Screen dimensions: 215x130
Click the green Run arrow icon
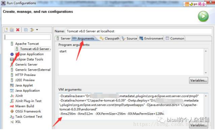point(203,16)
